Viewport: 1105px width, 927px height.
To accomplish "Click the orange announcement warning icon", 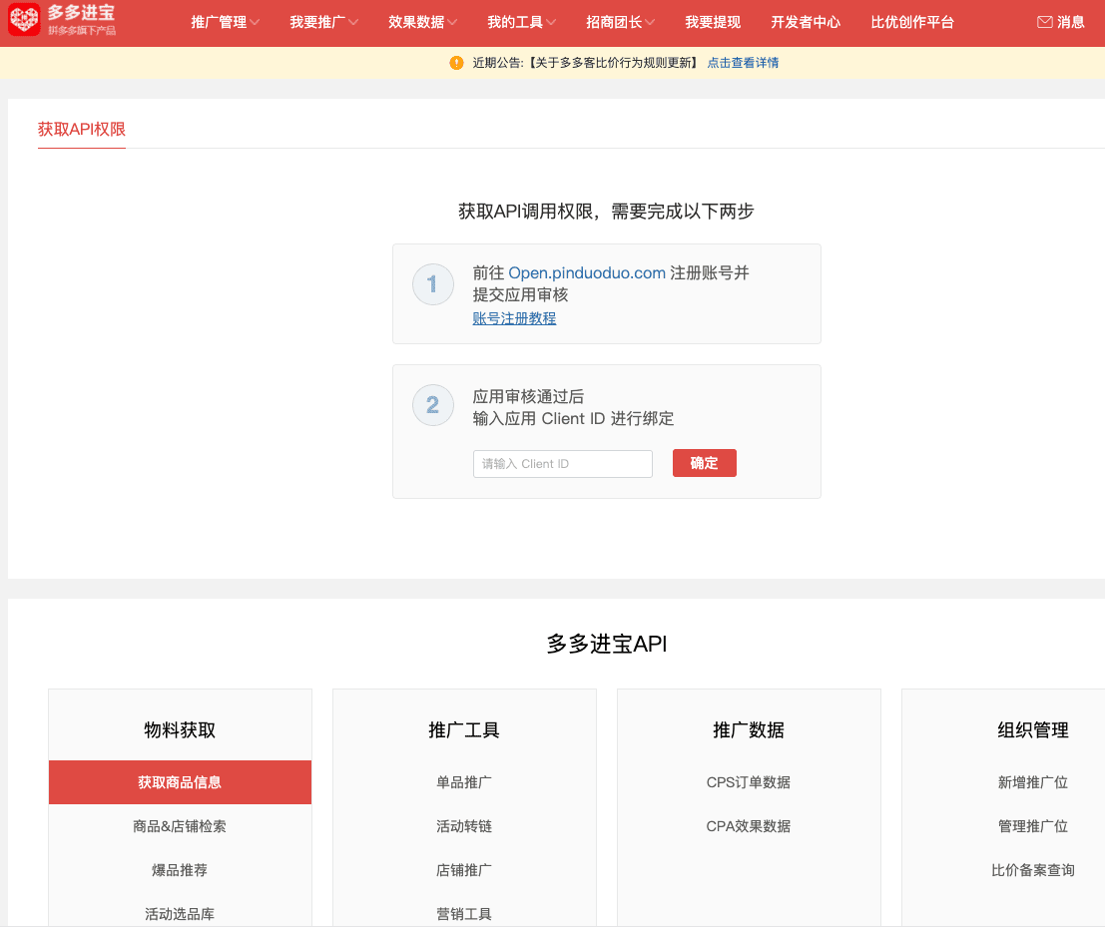I will 456,63.
